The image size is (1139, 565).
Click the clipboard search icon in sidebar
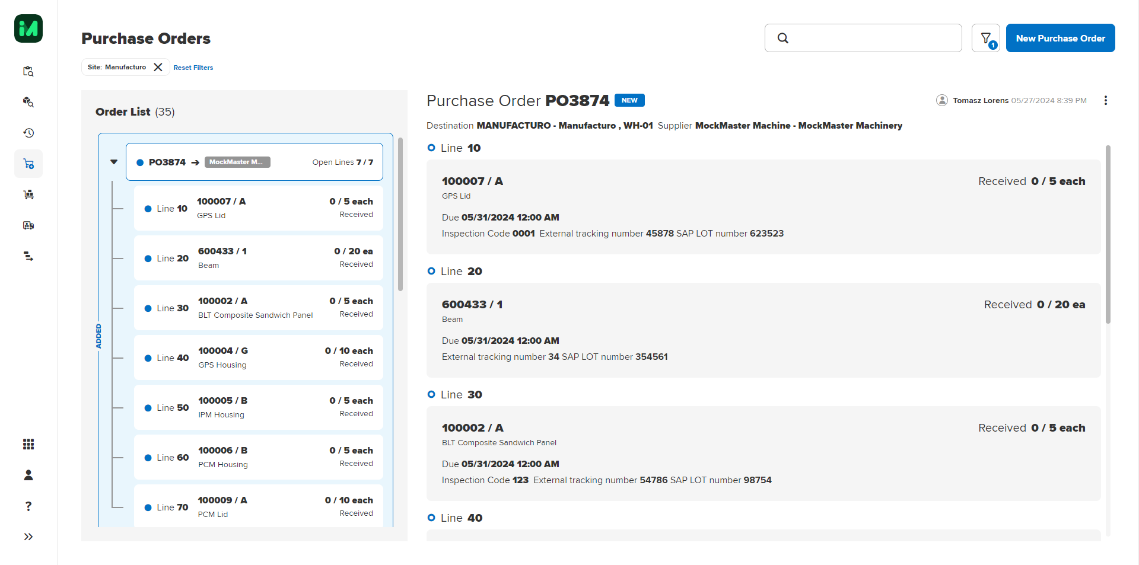(x=28, y=71)
